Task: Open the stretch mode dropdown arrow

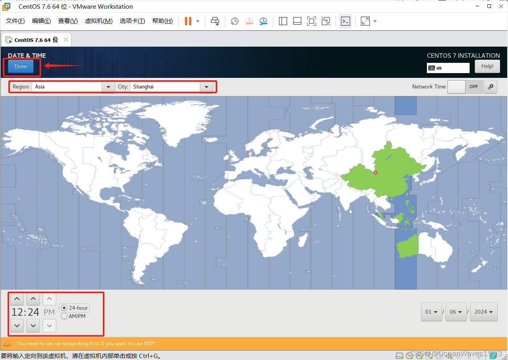Action: click(375, 21)
